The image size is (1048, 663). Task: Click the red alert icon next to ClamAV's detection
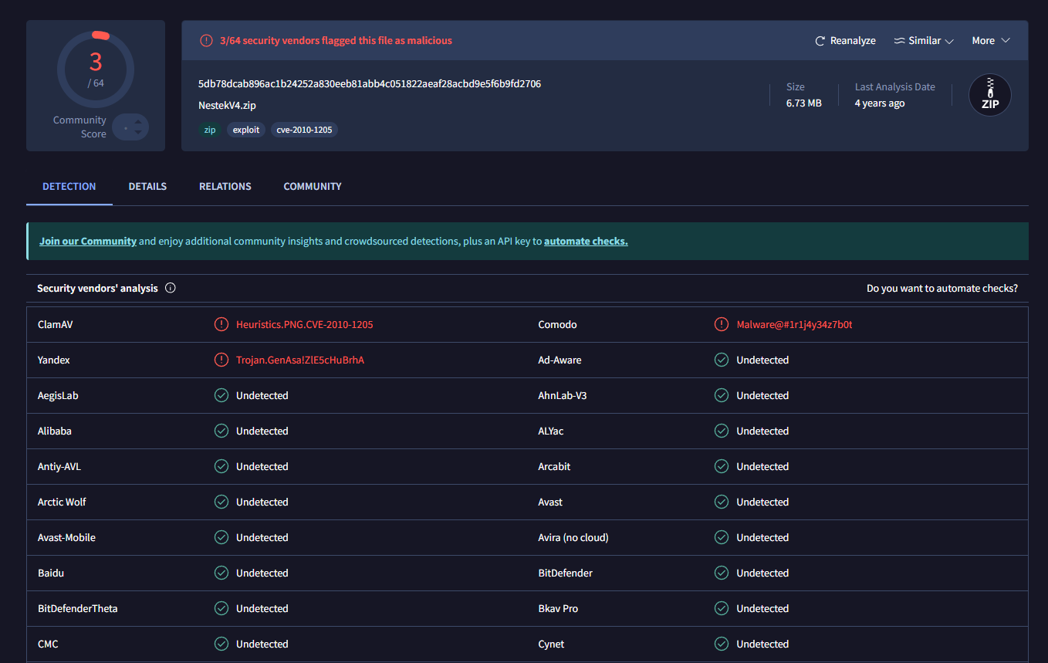click(x=221, y=324)
